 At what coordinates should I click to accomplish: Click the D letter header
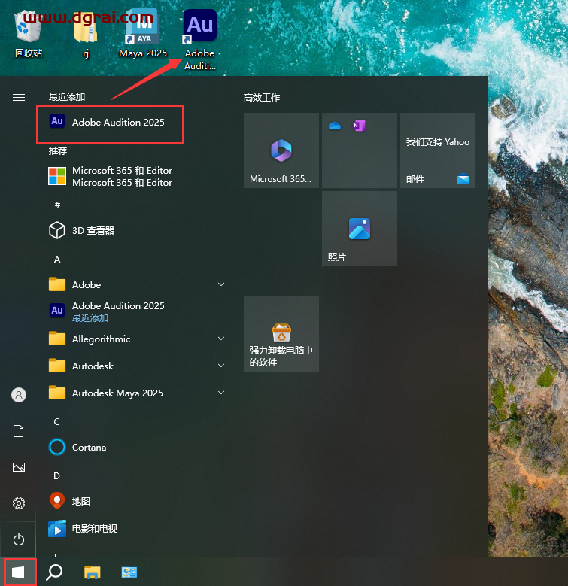tap(57, 475)
